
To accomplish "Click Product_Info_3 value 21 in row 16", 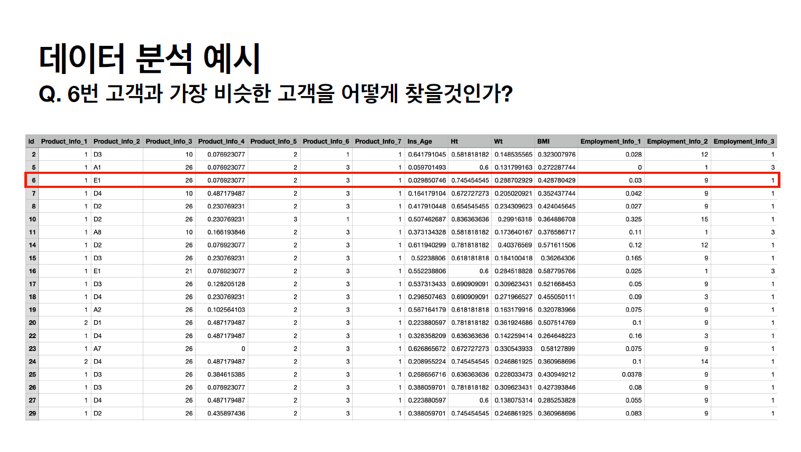I will pos(189,271).
